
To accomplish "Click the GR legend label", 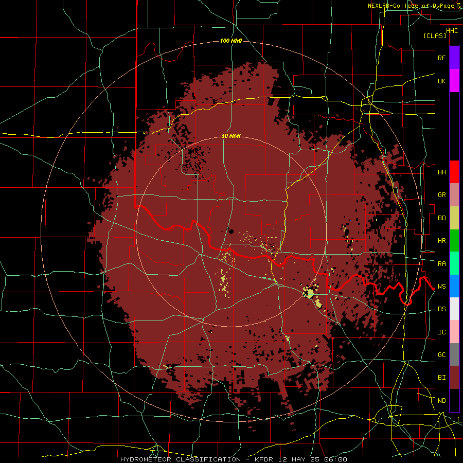I will click(441, 195).
